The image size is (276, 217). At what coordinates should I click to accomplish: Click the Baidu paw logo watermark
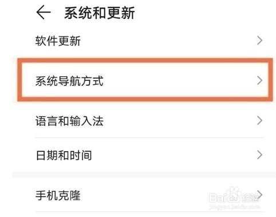pos(234,195)
